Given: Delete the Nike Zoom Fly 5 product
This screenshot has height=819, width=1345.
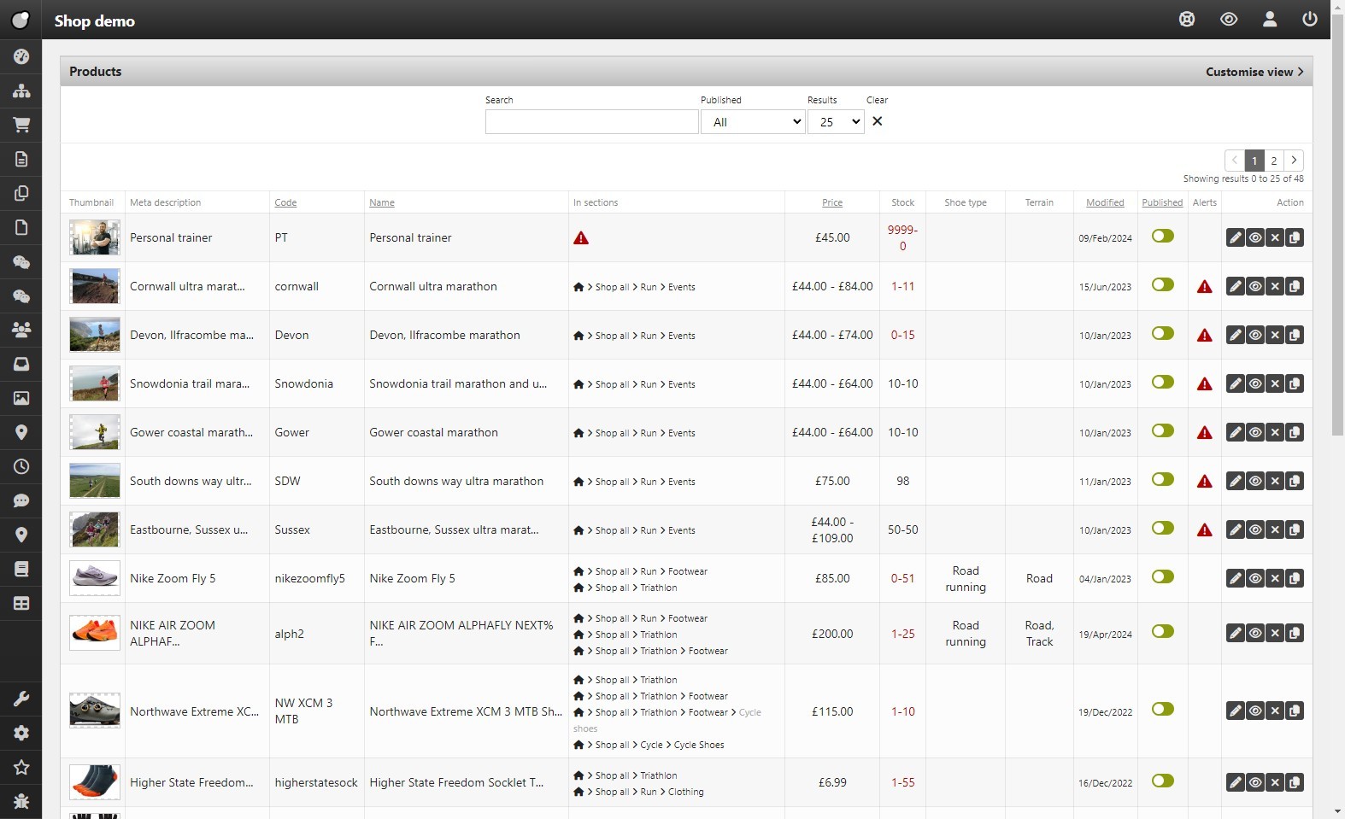Looking at the screenshot, I should tap(1274, 578).
